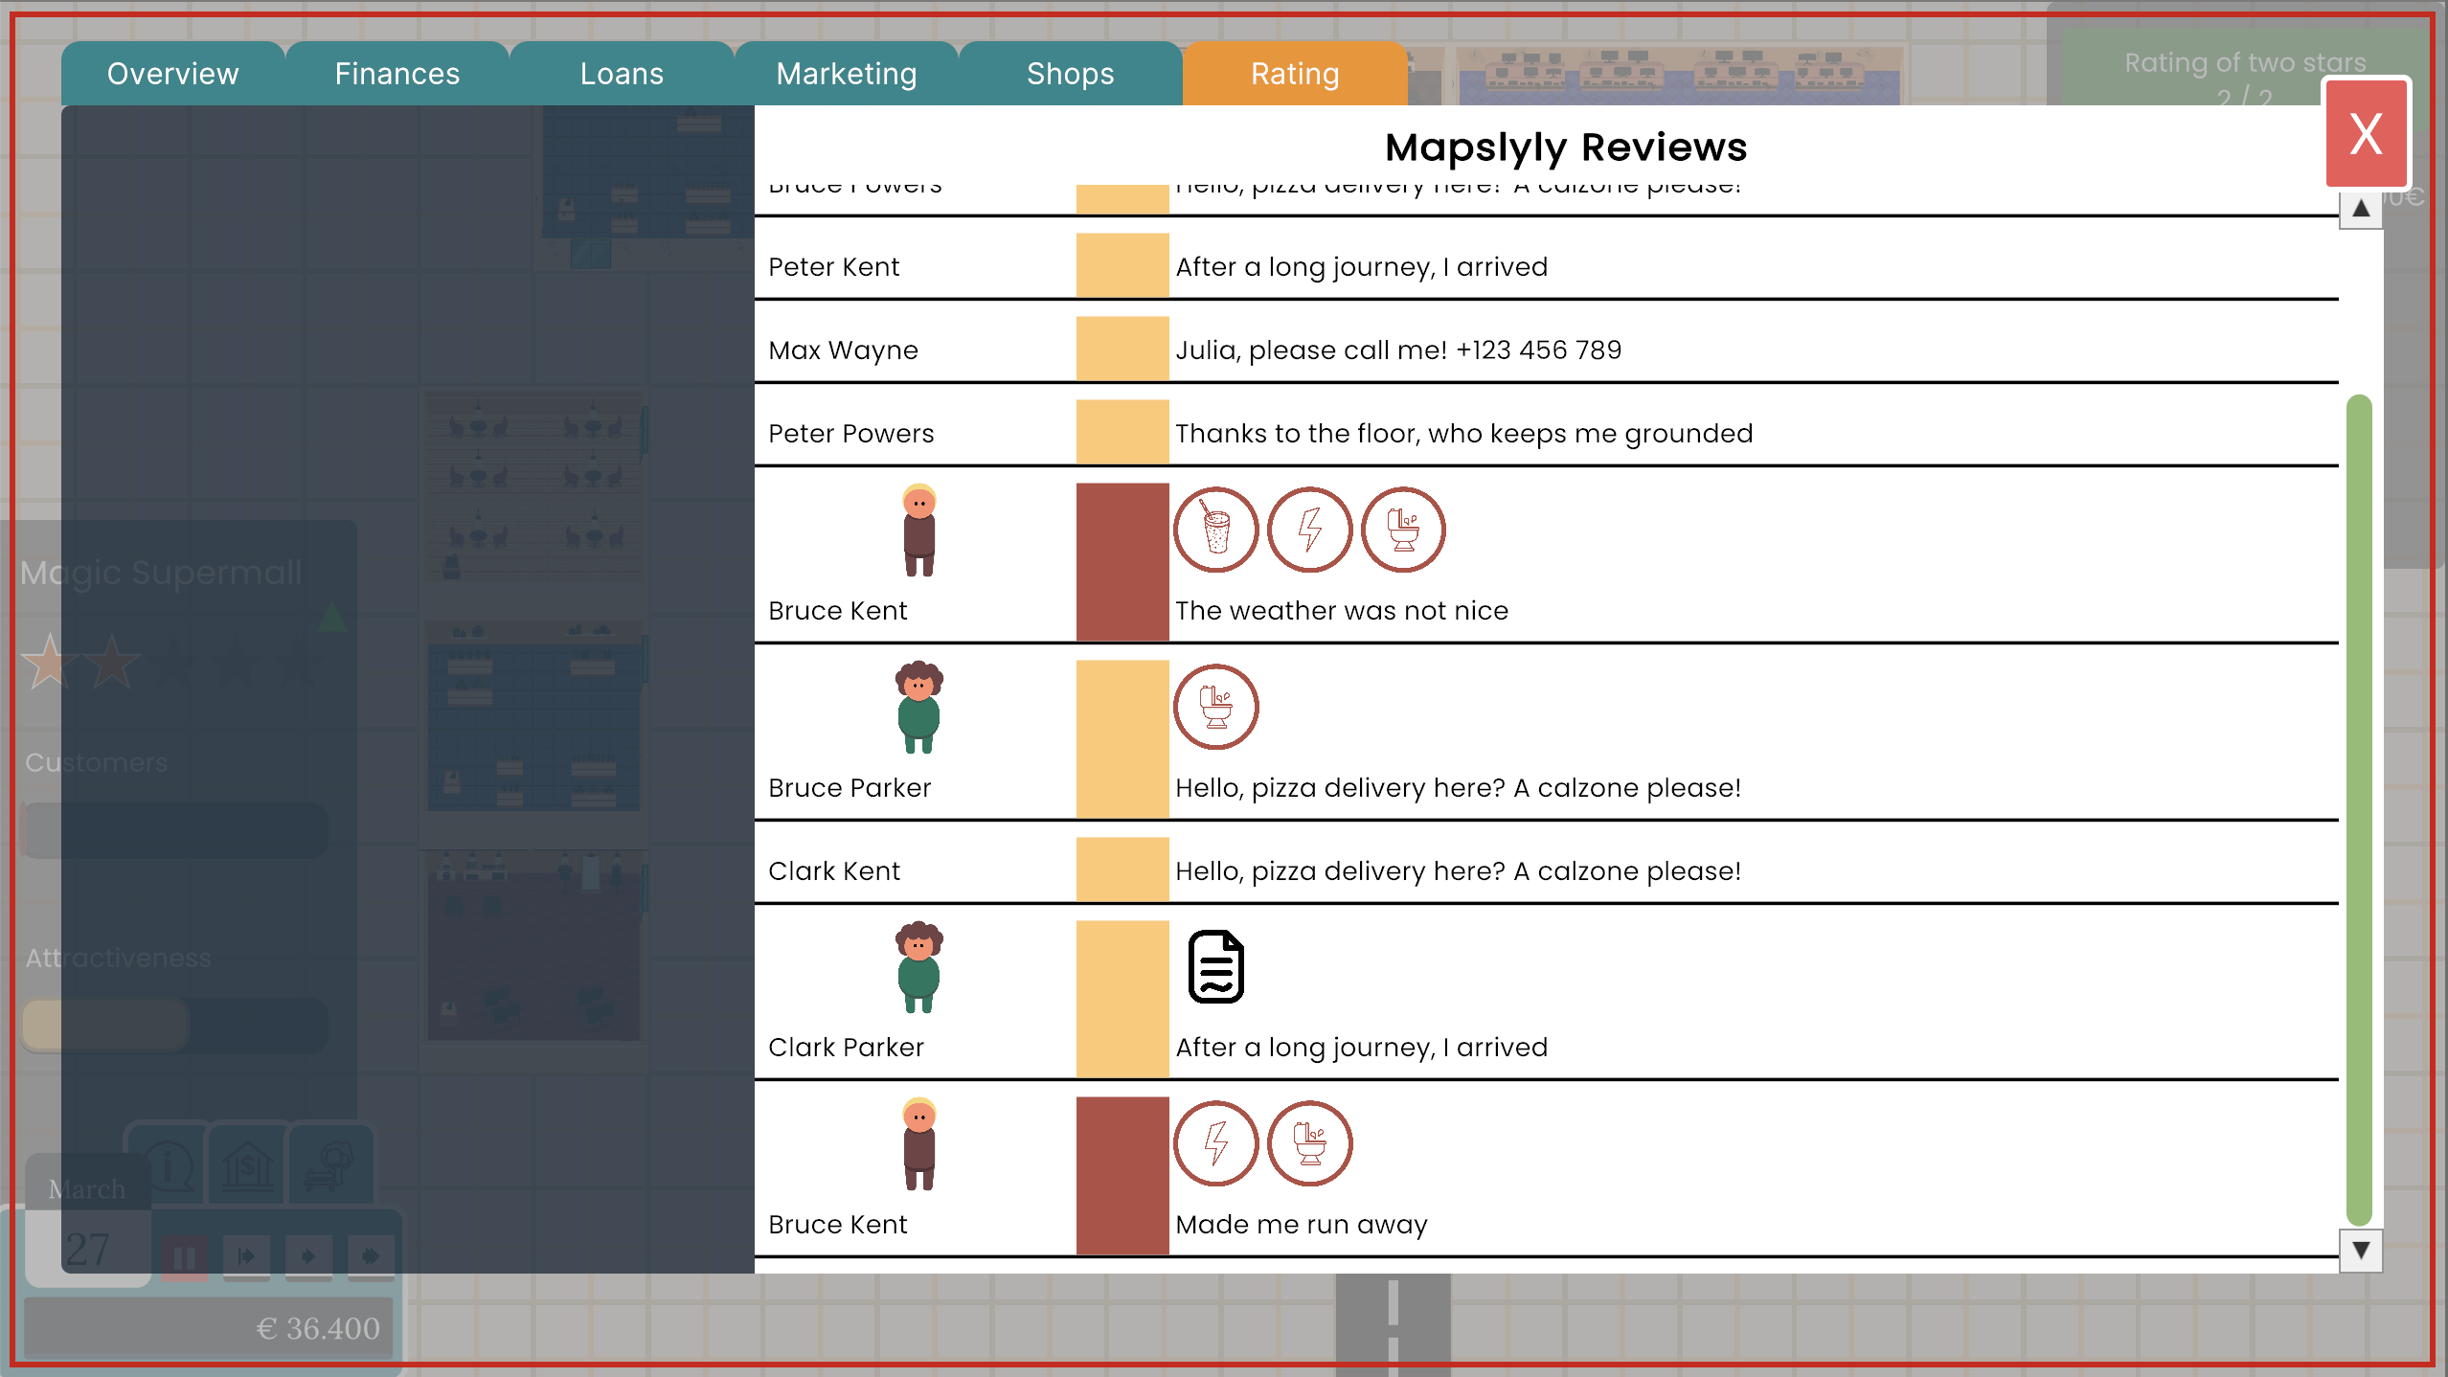Click the lightning bolt icon beside the drink icon
The image size is (2448, 1377).
[1309, 530]
